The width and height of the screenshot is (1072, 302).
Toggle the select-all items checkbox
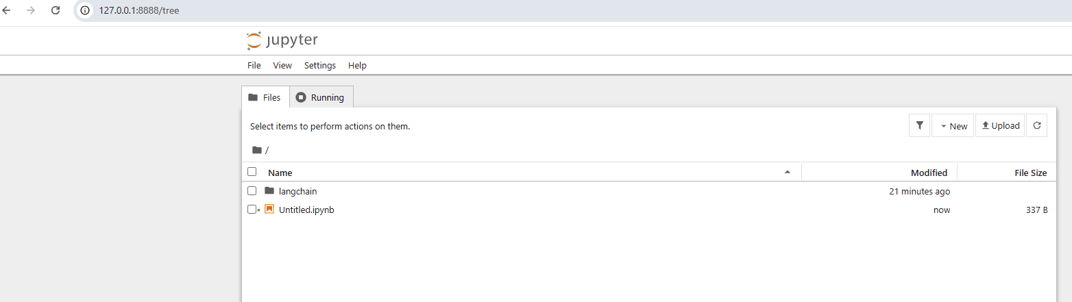(252, 172)
